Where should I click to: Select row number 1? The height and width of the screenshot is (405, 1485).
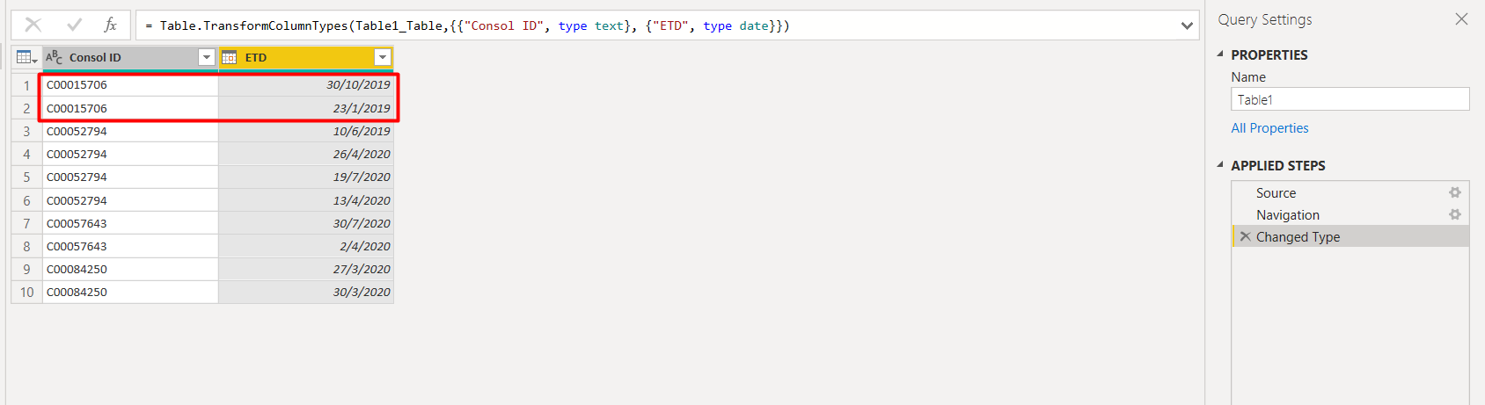tap(26, 85)
